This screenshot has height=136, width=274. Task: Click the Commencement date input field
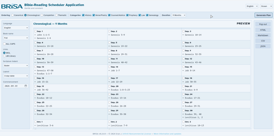16,86
